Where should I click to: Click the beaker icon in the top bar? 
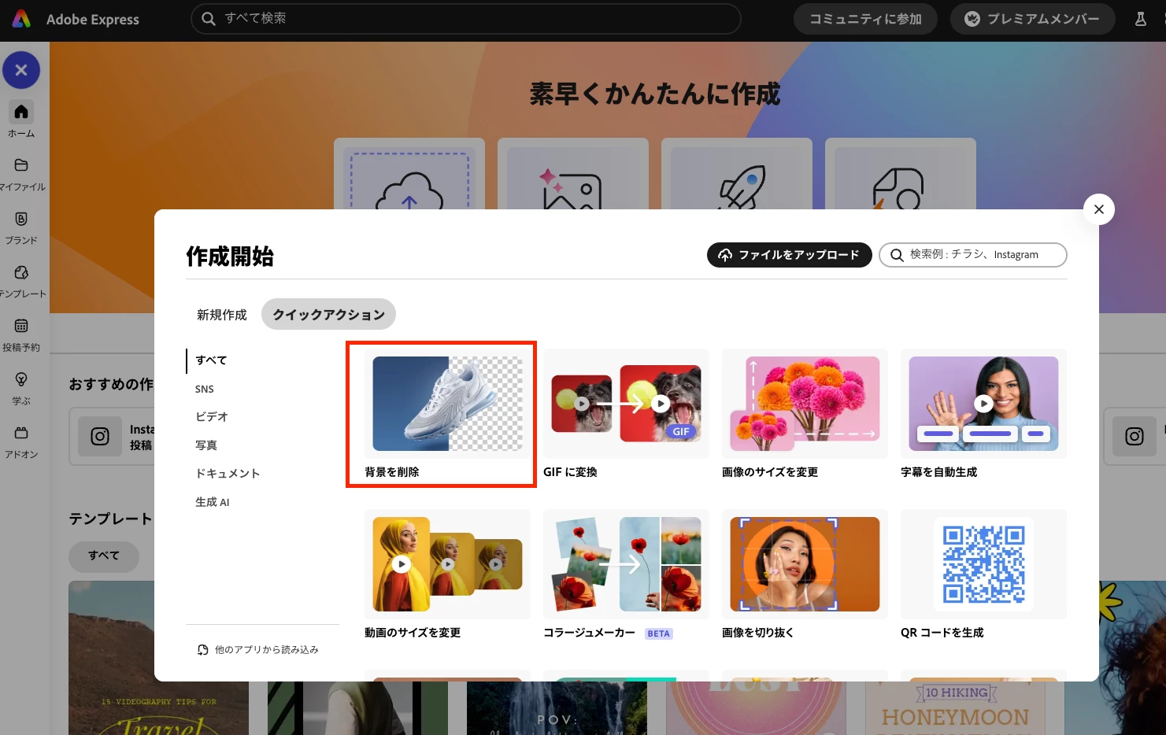1140,19
